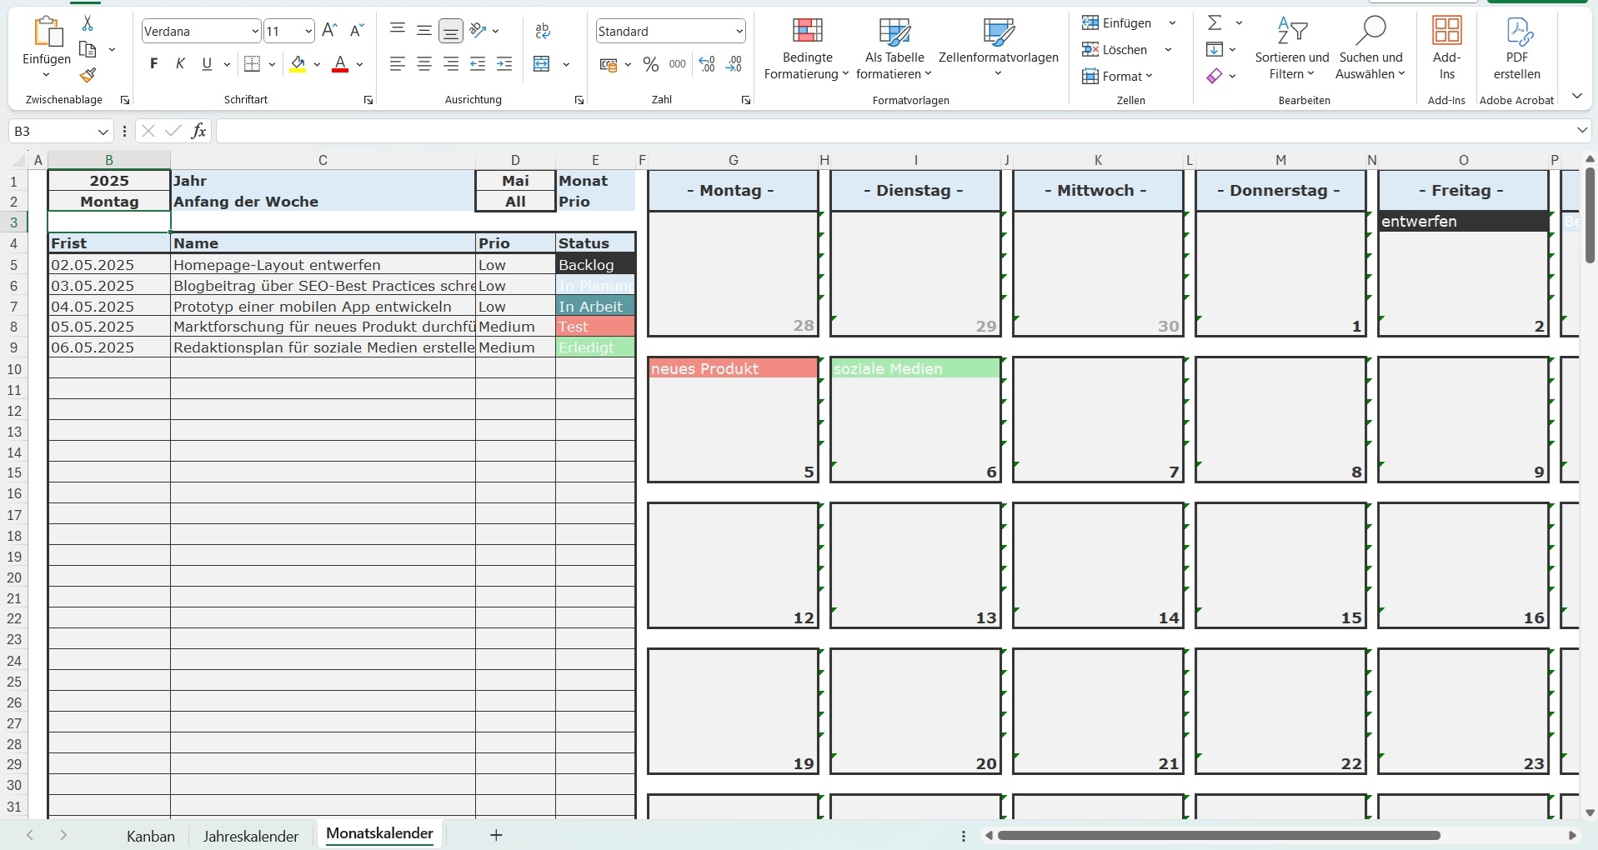Add a new sheet with the plus button
This screenshot has height=850, width=1598.
tap(496, 835)
